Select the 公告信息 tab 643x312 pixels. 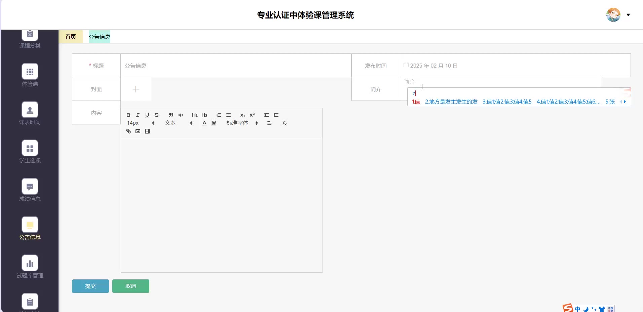point(99,37)
